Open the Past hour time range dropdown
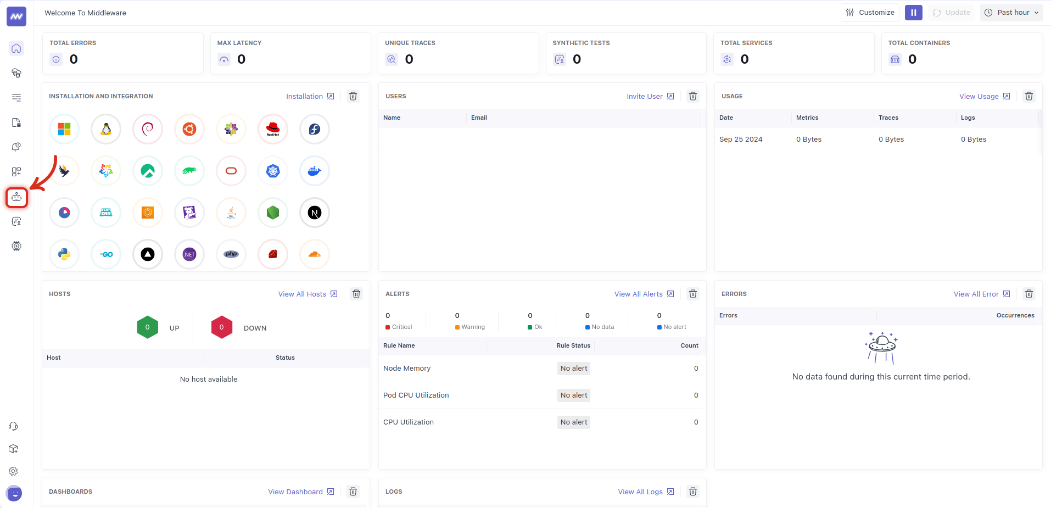Image resolution: width=1051 pixels, height=508 pixels. [1011, 12]
